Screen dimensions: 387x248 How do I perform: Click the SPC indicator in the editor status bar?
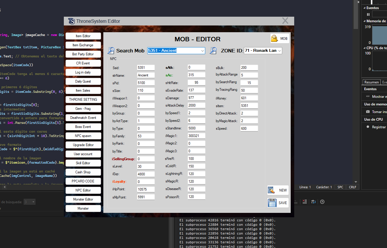340,187
